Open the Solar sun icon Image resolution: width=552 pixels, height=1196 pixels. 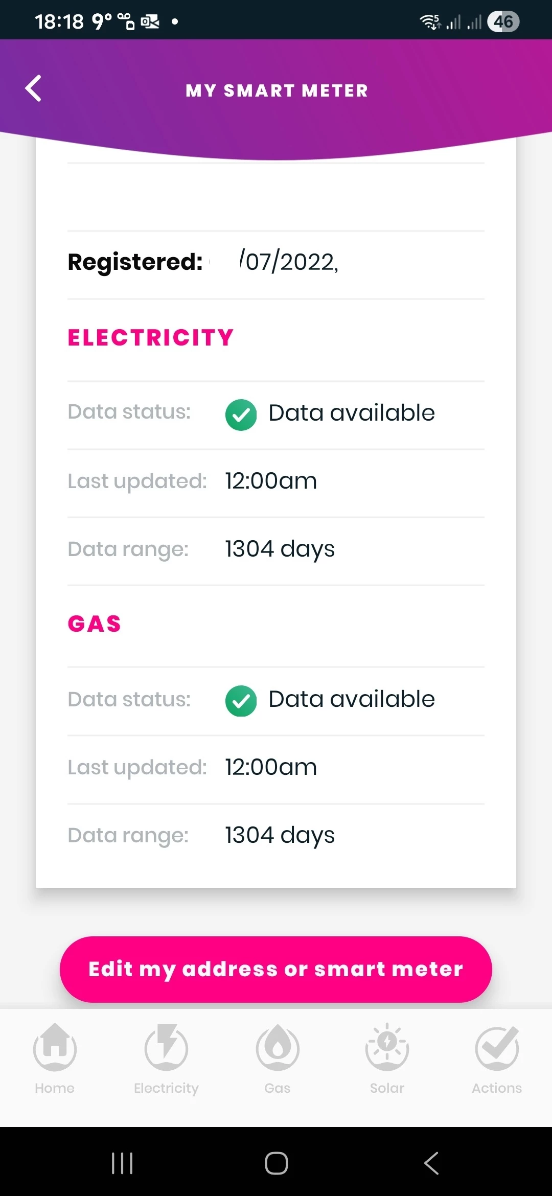[387, 1048]
